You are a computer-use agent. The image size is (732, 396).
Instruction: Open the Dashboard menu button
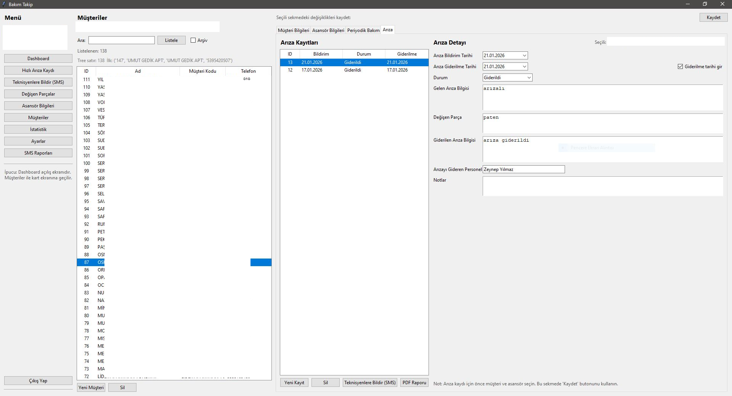click(38, 59)
